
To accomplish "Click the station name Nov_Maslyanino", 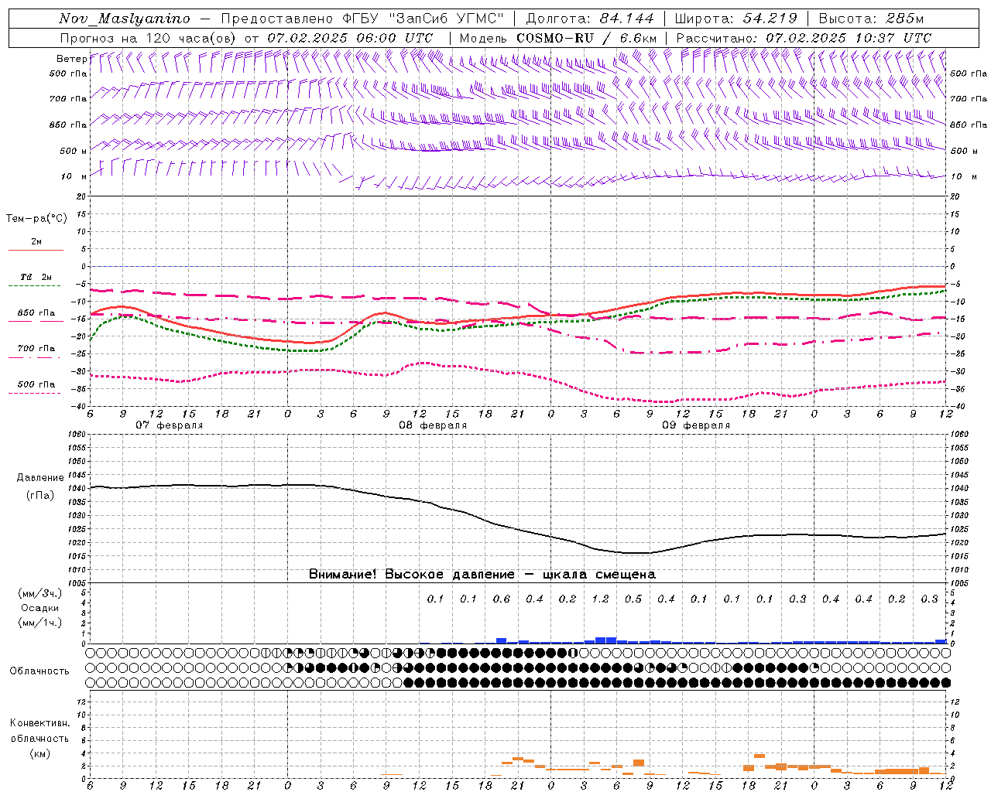I will (x=125, y=19).
